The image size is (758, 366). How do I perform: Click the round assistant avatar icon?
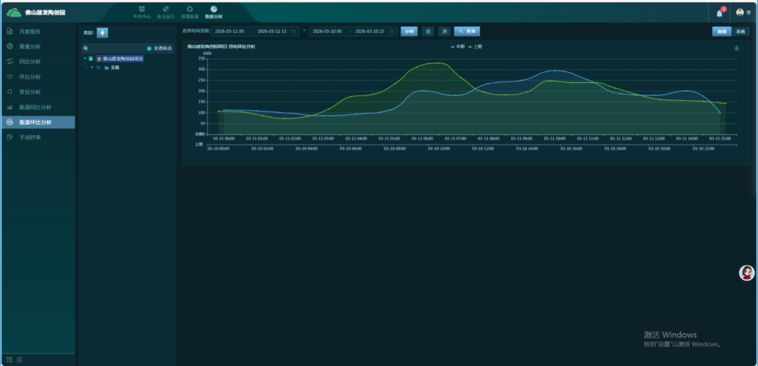(747, 273)
